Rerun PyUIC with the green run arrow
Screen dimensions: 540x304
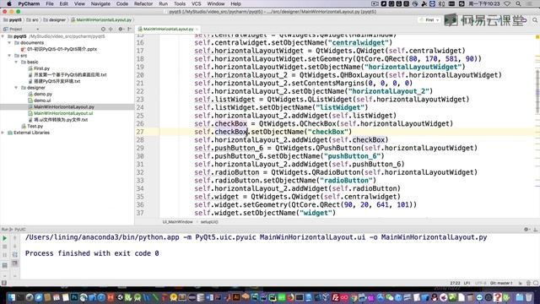pyautogui.click(x=5, y=238)
